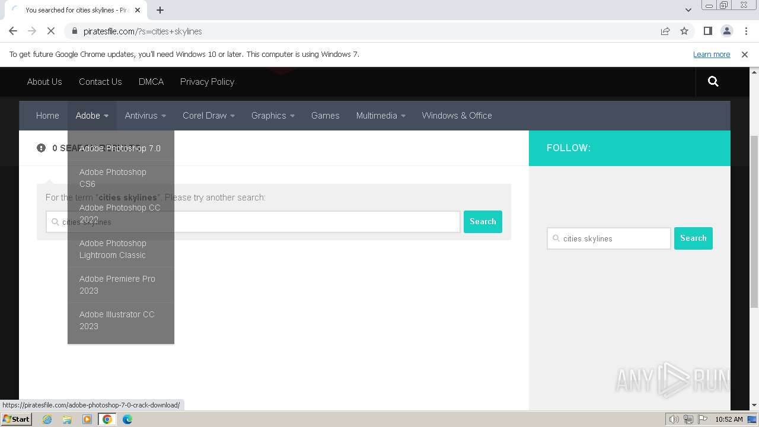
Task: Select Adobe Photoshop CS6 entry
Action: coord(121,178)
